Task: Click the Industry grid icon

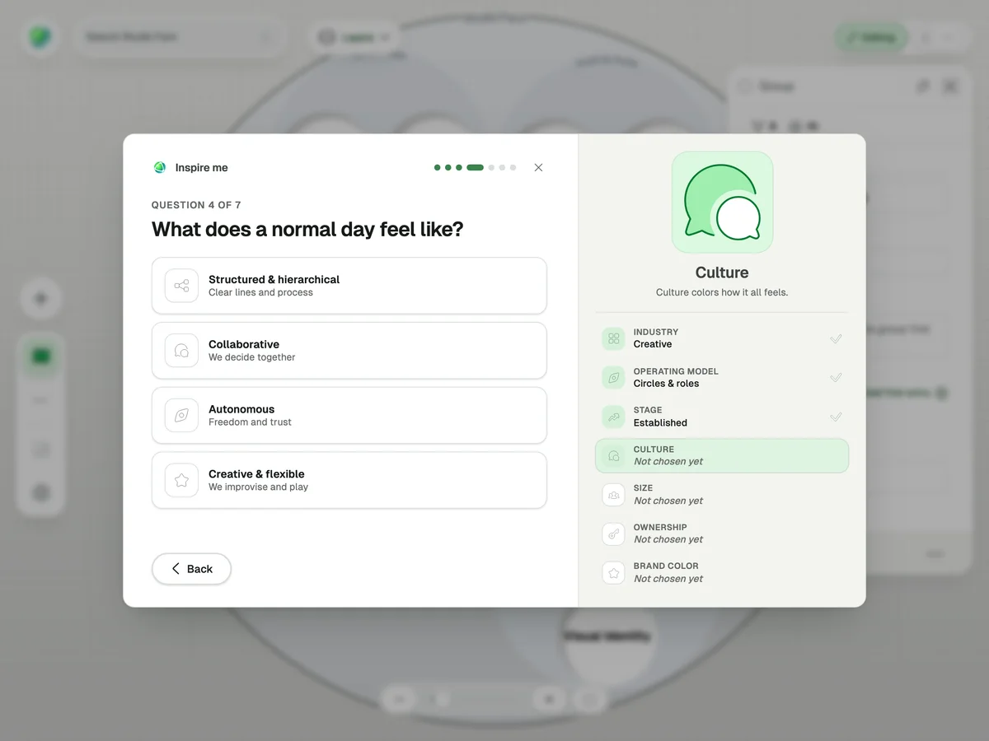Action: pos(613,338)
